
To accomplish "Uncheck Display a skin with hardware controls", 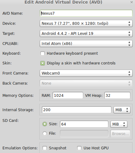I will 43,63.
